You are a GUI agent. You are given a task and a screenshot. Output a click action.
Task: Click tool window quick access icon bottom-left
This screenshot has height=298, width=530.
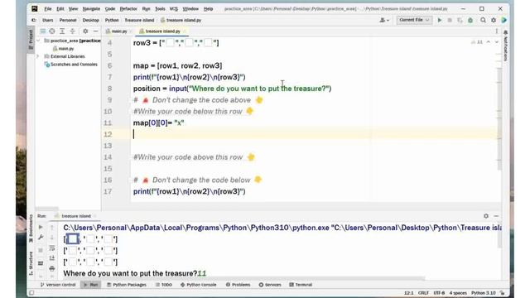(31, 292)
